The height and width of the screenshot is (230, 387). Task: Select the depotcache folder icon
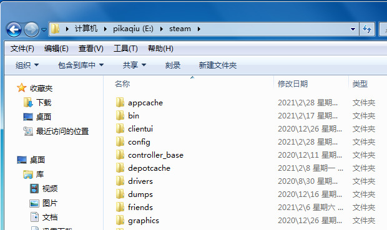pos(120,168)
